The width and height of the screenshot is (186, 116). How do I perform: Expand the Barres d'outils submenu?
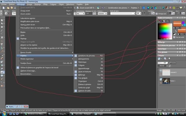coord(45,53)
